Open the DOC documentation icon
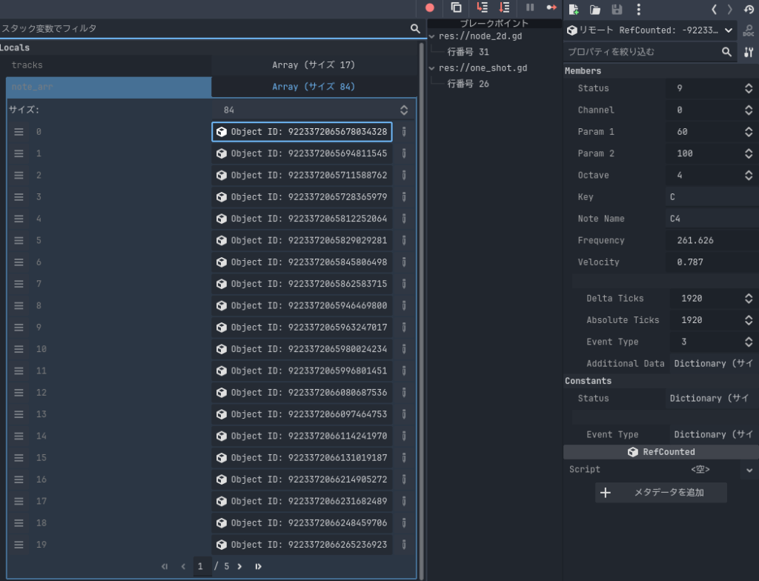This screenshot has width=759, height=581. [x=749, y=30]
